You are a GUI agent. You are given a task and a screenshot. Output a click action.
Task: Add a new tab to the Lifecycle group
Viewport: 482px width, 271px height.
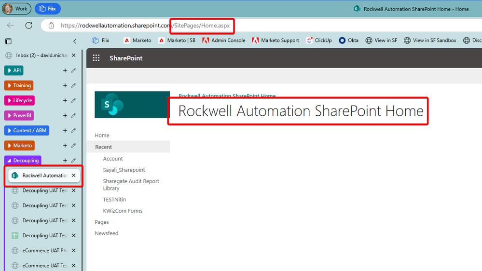[65, 100]
